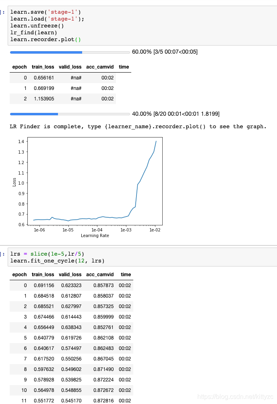Click acc_camvid value 0.858037
The image size is (277, 404).
(x=103, y=296)
